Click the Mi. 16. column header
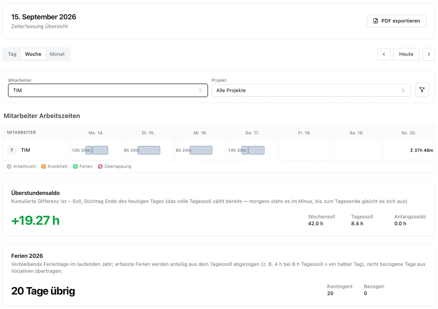The height and width of the screenshot is (309, 438). pyautogui.click(x=200, y=133)
